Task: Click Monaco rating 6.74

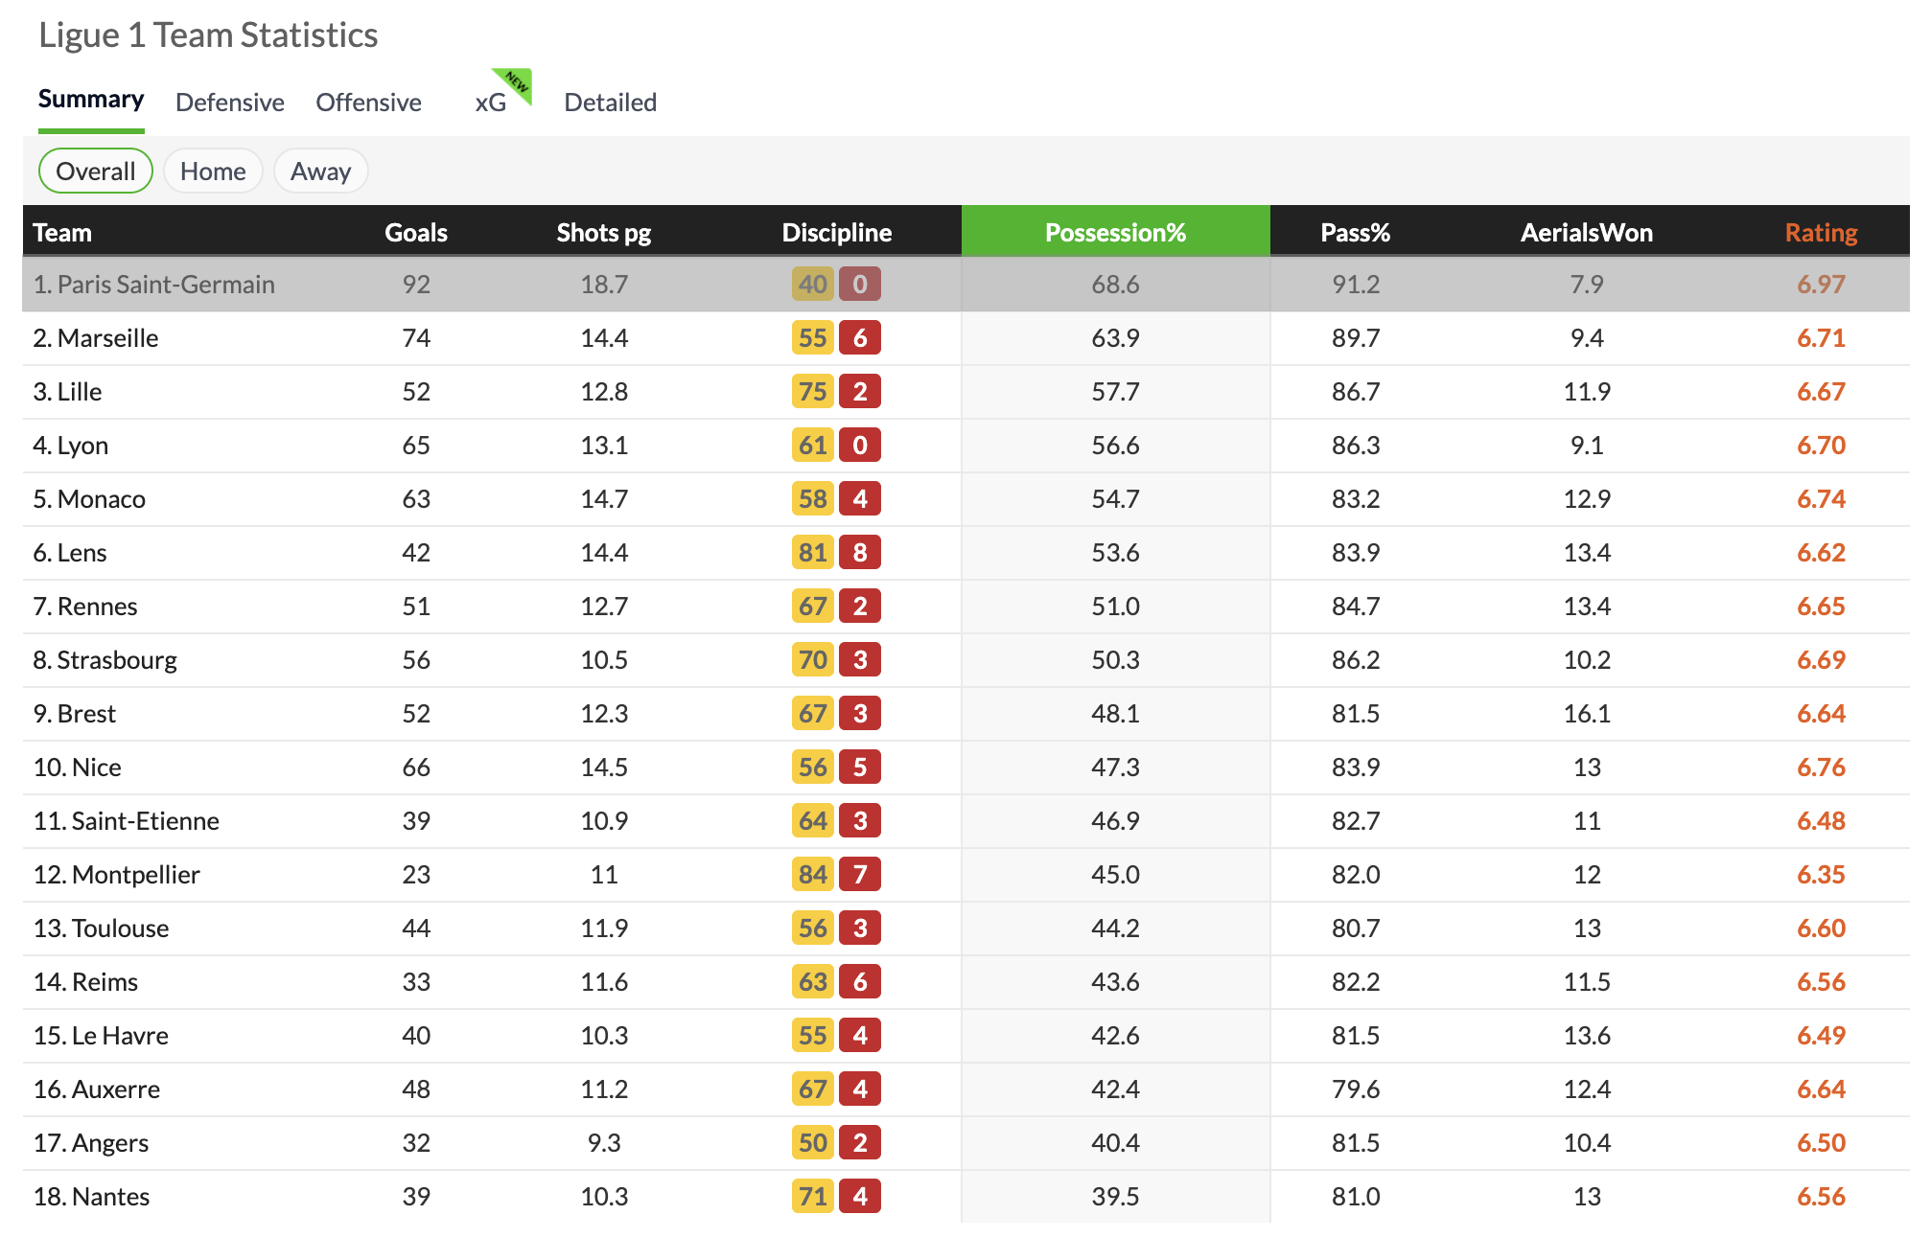Action: coord(1822,499)
